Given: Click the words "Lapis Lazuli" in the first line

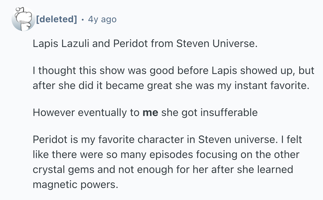Looking at the screenshot, I should tap(61, 44).
